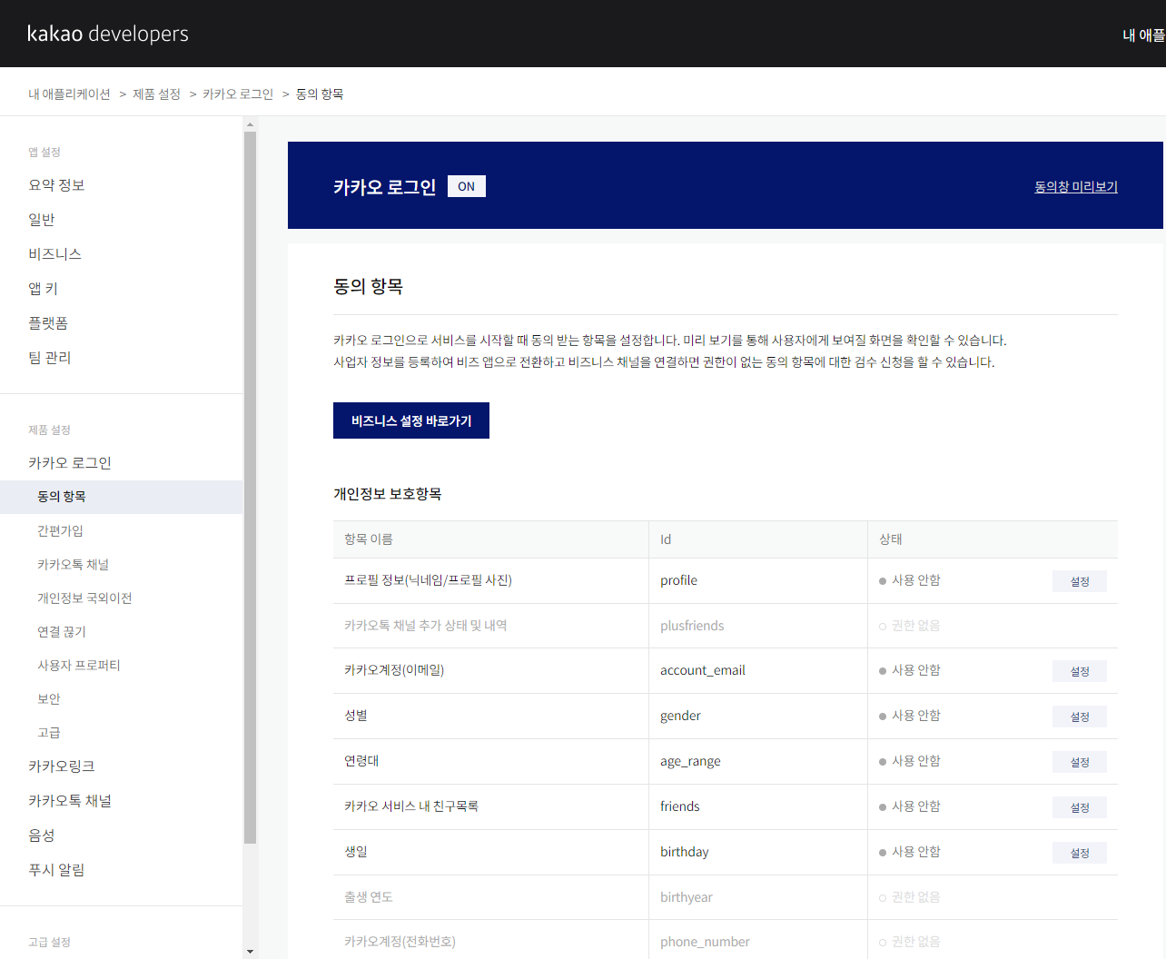Click 비즈니스 설정 바로가기 button
The height and width of the screenshot is (959, 1166).
[411, 420]
